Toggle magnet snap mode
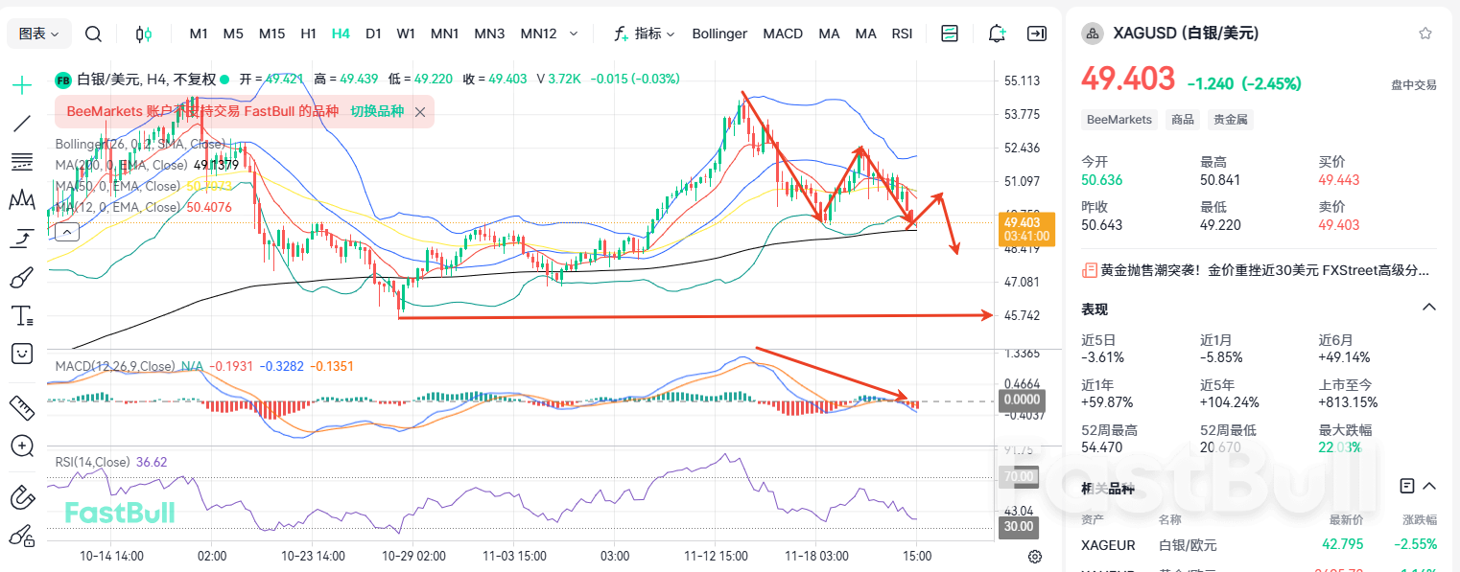The height and width of the screenshot is (572, 1460). (x=21, y=497)
